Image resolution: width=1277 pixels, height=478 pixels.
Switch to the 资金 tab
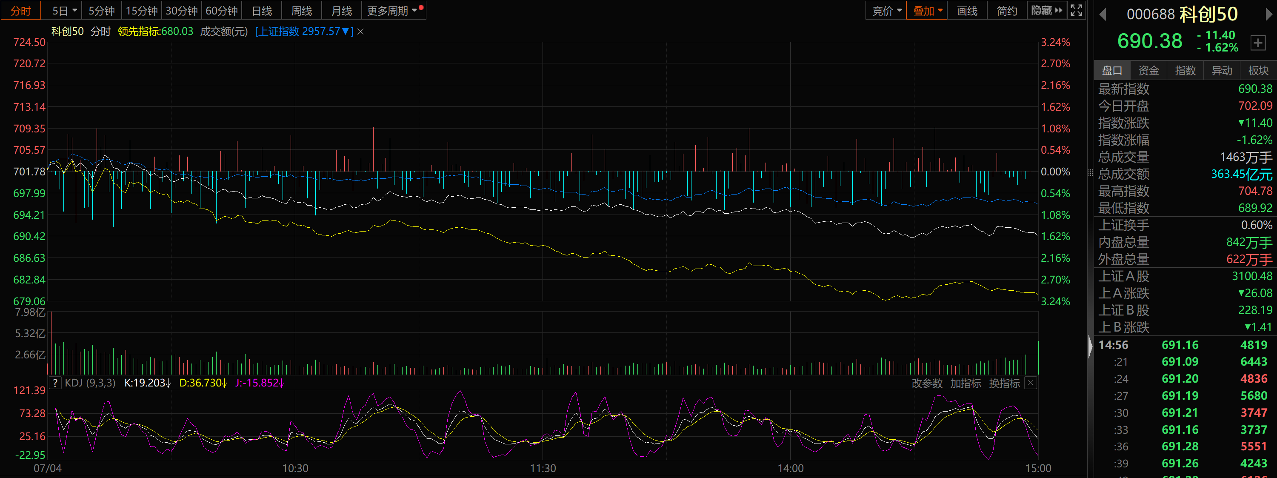1148,70
